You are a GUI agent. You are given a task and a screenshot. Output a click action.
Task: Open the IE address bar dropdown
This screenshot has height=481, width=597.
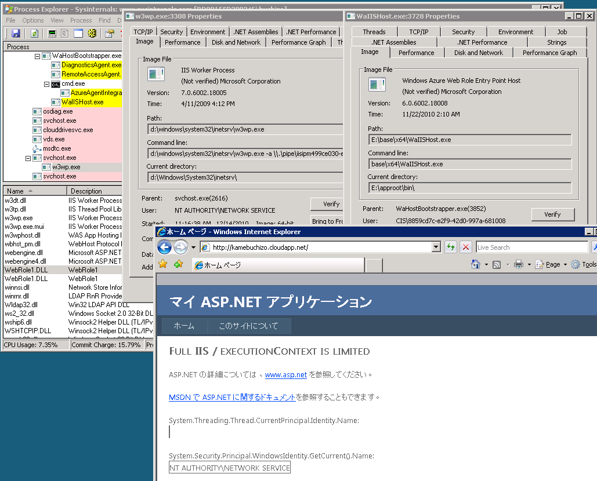coord(436,247)
